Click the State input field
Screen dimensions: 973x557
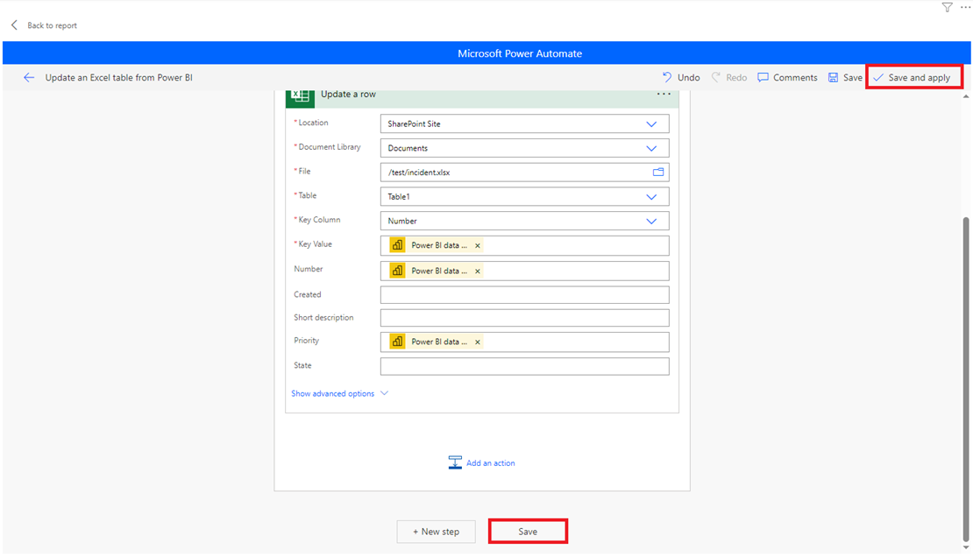coord(524,366)
